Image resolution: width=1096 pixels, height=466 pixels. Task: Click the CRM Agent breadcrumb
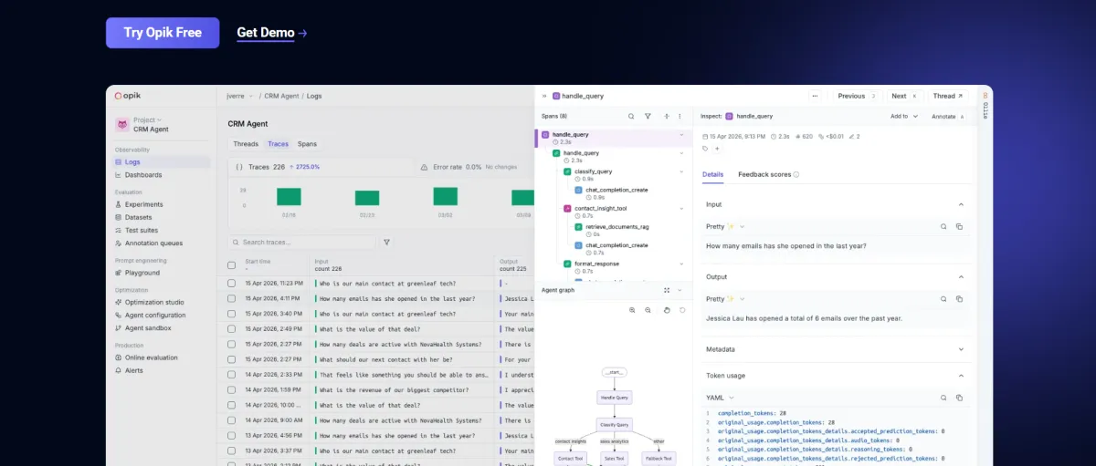pos(280,96)
